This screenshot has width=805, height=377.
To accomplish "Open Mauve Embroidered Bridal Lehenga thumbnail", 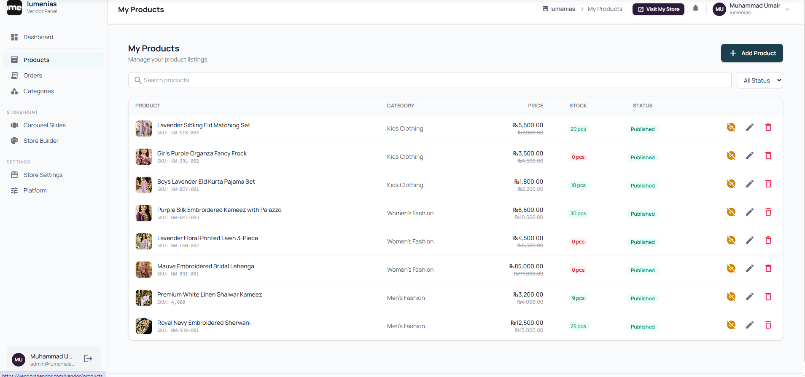I will click(144, 270).
